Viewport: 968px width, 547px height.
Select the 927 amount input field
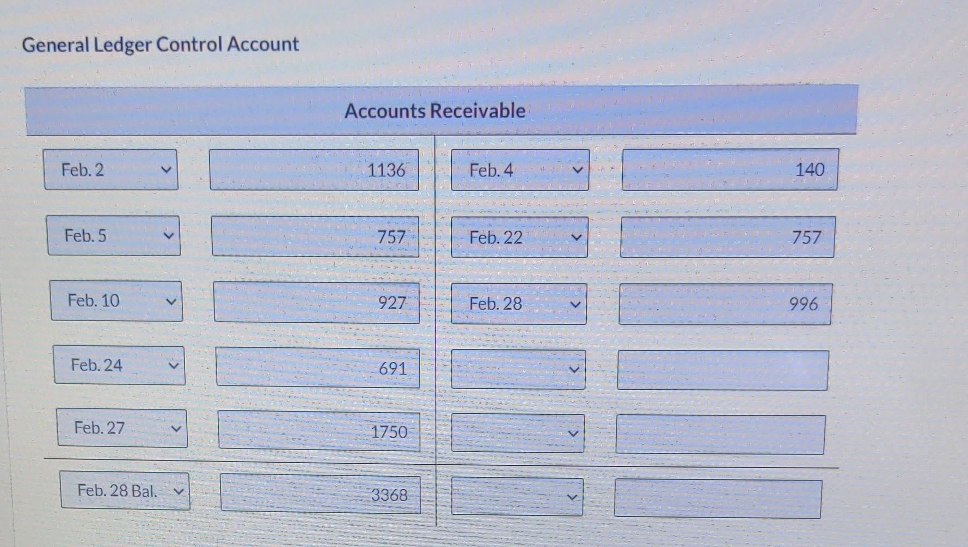[x=316, y=303]
